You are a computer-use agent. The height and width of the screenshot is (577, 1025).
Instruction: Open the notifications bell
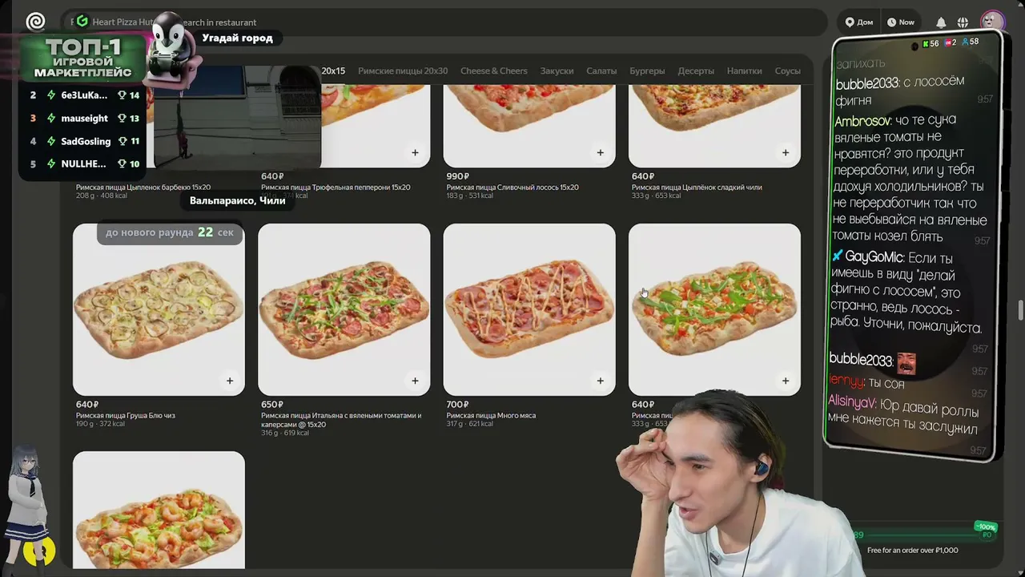[941, 22]
